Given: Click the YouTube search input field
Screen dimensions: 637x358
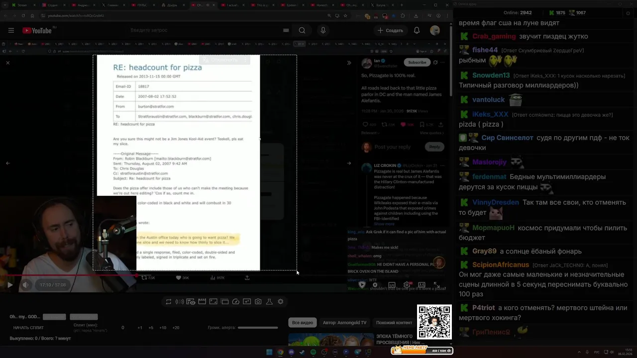Looking at the screenshot, I should coord(204,30).
